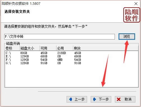Go to next step with 下一步
Screen dimensions: 141x107
point(101,99)
